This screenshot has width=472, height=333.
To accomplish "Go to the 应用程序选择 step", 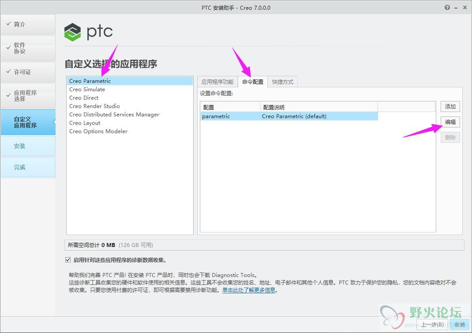I will click(28, 96).
